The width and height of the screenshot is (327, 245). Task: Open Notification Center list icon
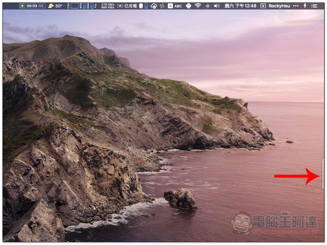coord(314,6)
